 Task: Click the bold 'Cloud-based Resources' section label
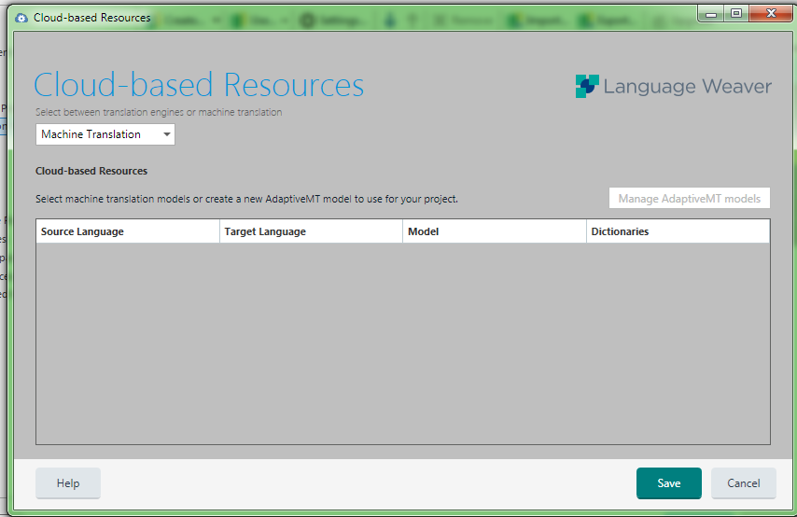click(x=91, y=171)
